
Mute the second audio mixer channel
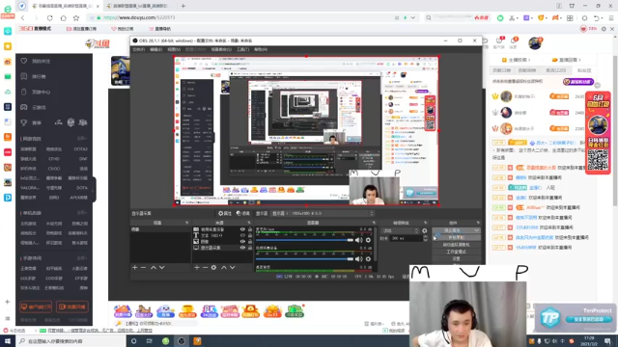coord(358,259)
